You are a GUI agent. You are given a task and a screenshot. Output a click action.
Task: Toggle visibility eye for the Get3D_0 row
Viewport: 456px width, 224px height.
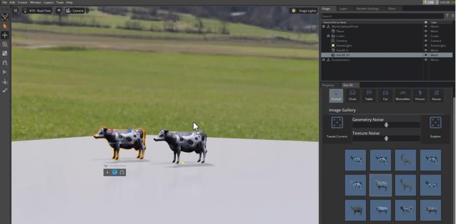pyautogui.click(x=426, y=51)
